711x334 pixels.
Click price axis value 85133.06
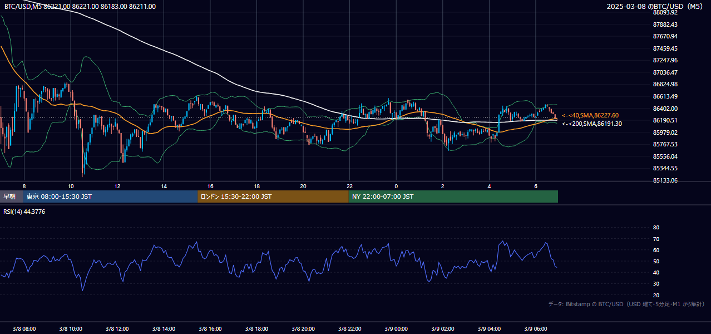pyautogui.click(x=665, y=180)
